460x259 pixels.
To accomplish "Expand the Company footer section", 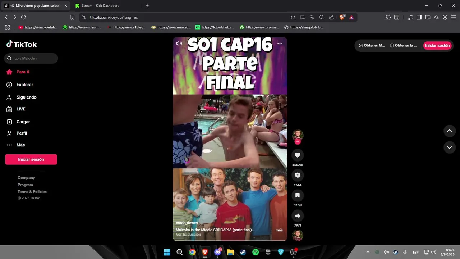I will [x=26, y=178].
